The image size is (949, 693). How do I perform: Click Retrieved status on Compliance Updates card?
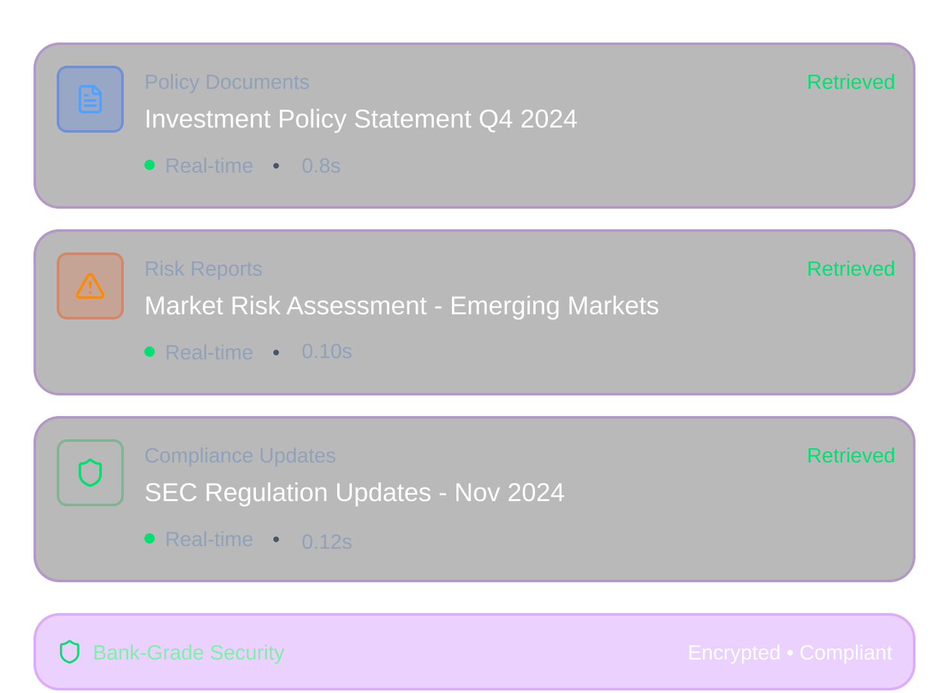point(850,455)
